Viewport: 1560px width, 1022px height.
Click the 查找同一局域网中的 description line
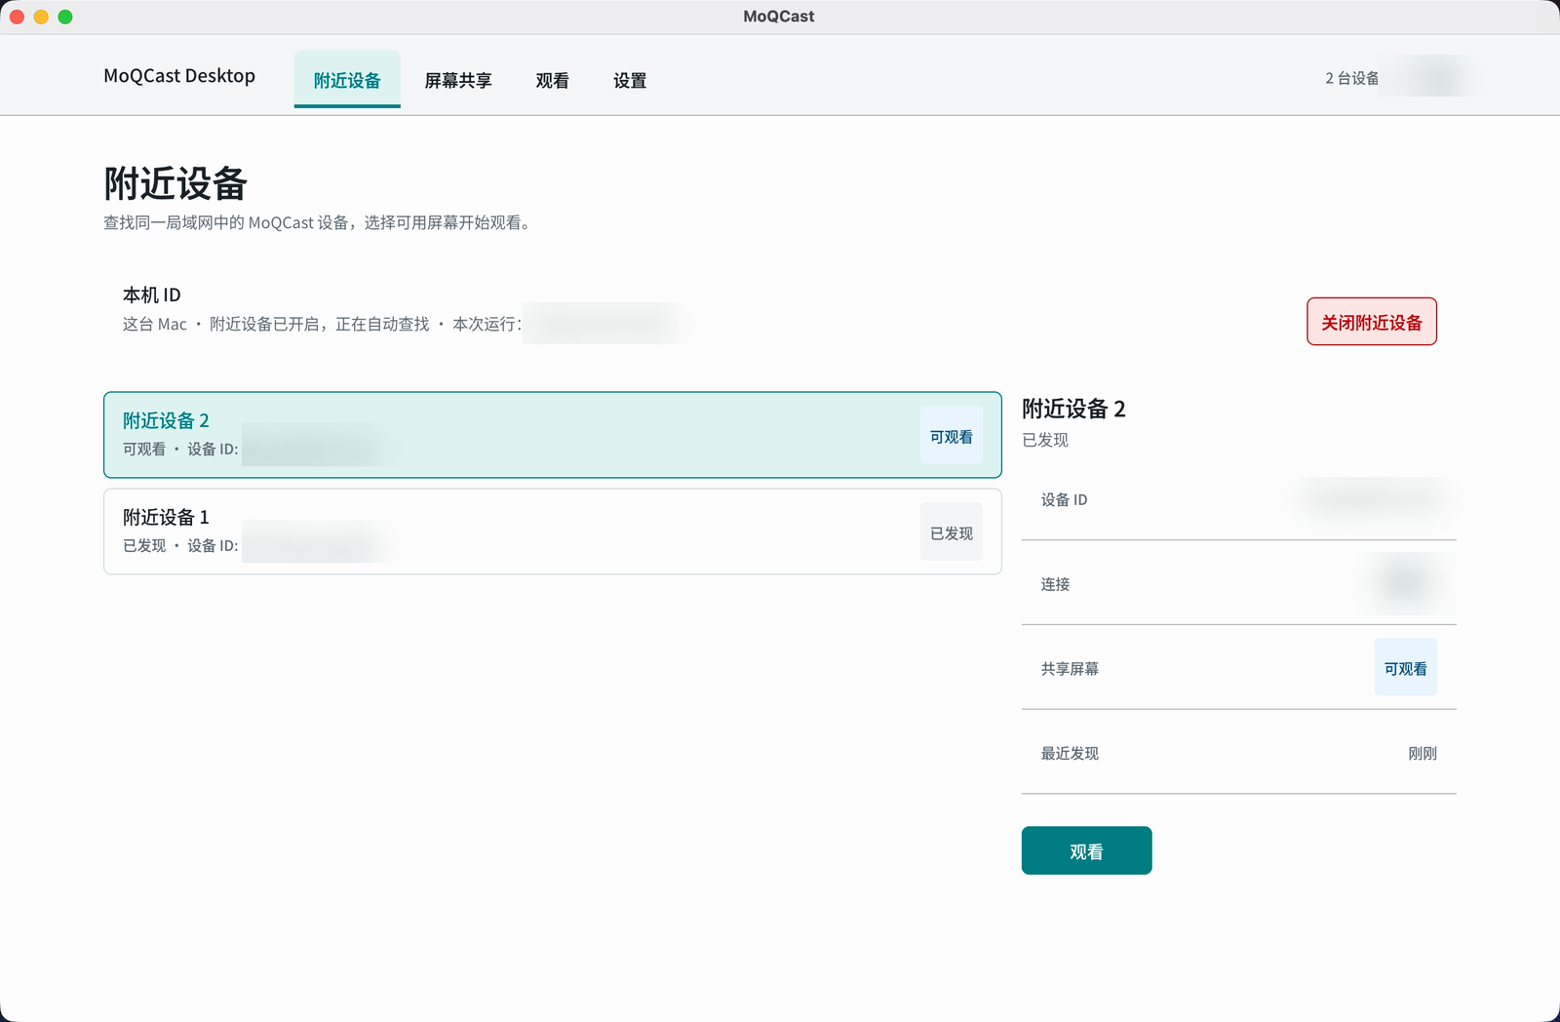[318, 222]
